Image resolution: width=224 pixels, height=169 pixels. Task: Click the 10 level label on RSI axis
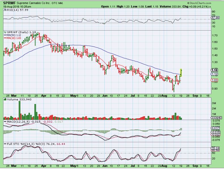[214, 26]
